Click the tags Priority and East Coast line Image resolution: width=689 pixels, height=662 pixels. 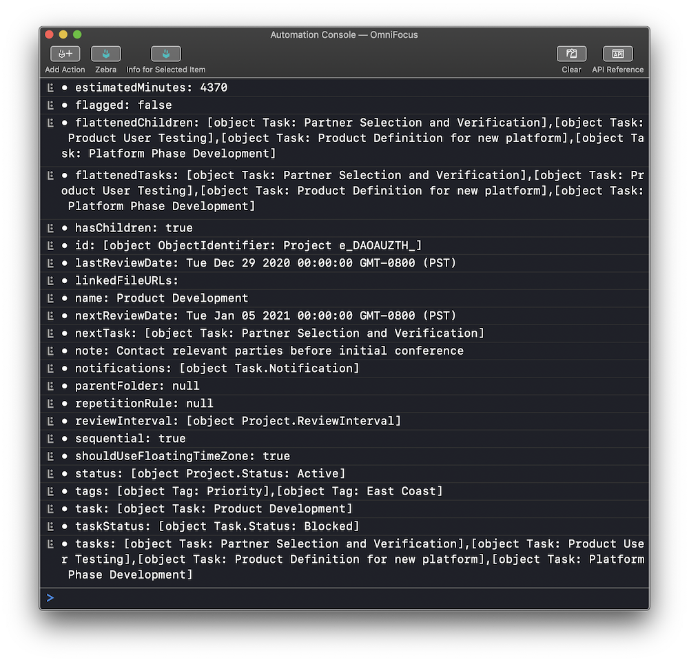coord(258,491)
